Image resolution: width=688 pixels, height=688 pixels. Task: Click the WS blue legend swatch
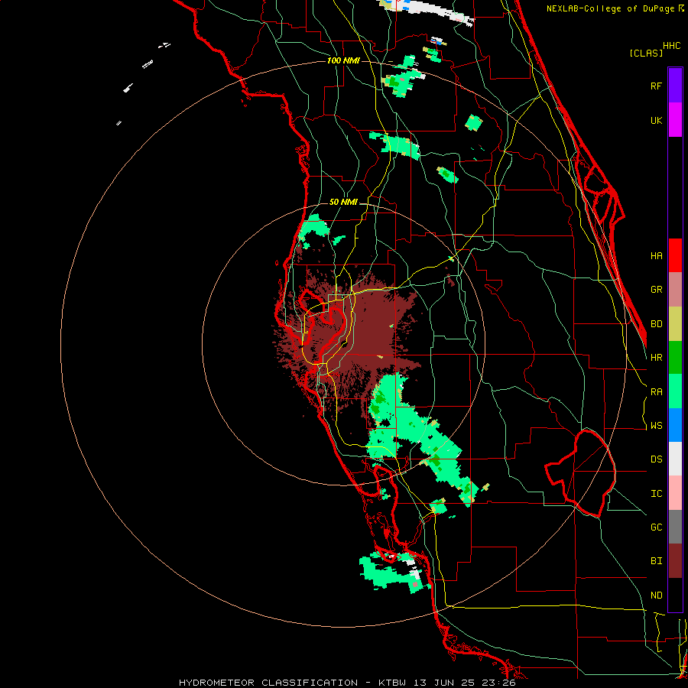[675, 425]
